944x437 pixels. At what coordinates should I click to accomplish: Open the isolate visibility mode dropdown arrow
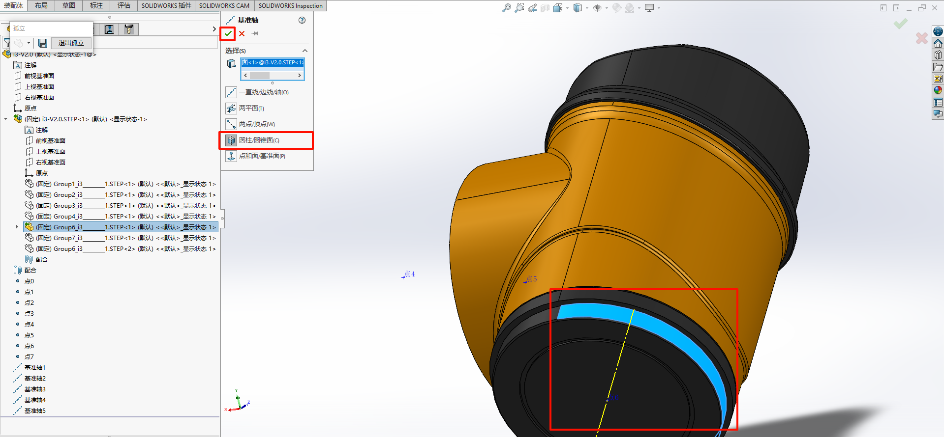29,43
